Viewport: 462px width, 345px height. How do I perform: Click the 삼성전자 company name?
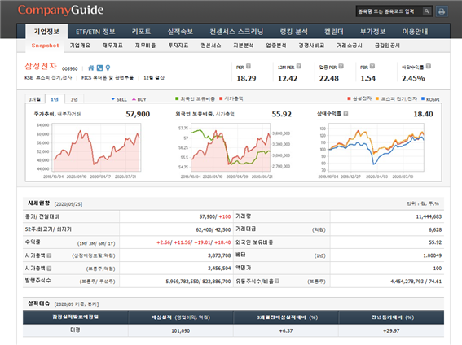point(41,66)
